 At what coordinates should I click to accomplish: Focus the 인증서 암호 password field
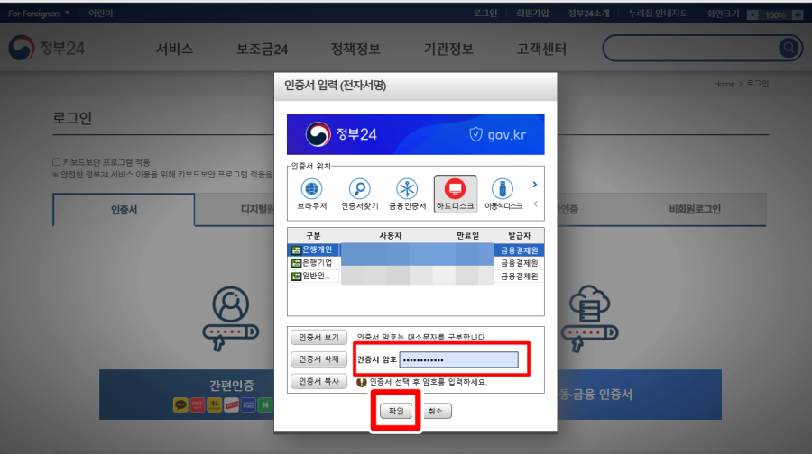(x=459, y=360)
